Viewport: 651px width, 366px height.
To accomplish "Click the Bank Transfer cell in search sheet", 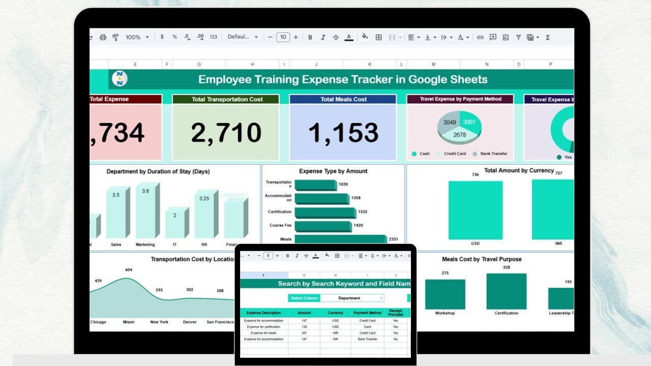I will pos(367,339).
